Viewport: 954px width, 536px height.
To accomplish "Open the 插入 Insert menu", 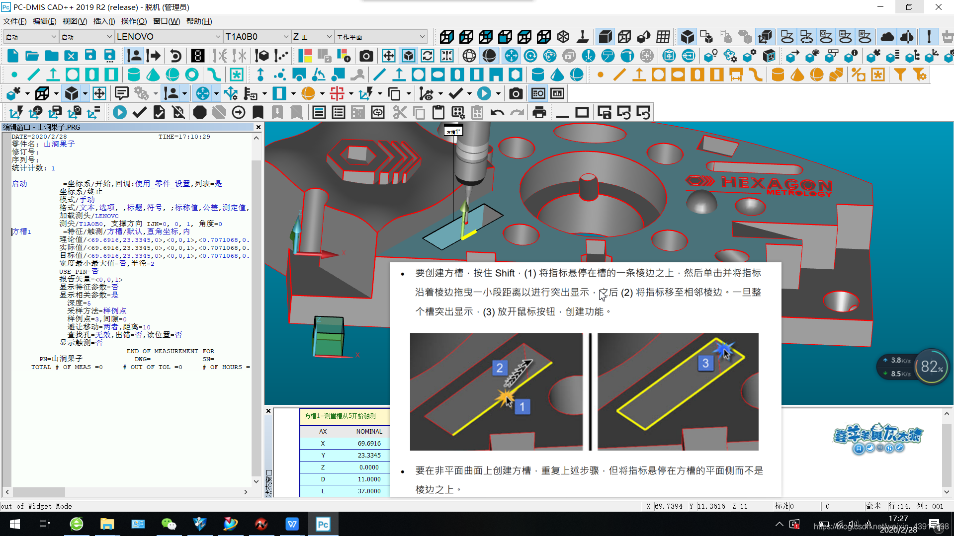I will tap(103, 21).
